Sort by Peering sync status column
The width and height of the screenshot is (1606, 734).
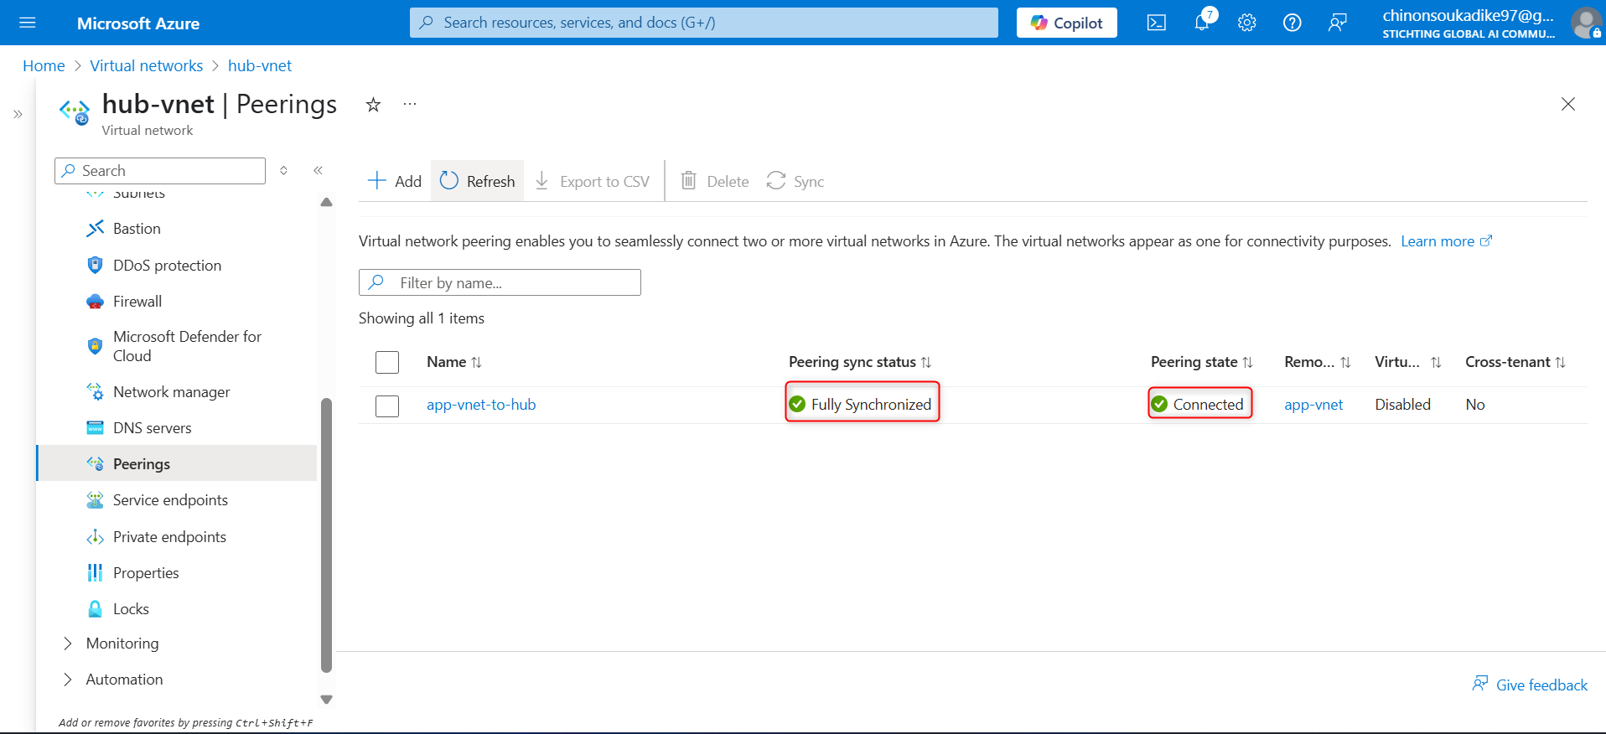click(x=860, y=362)
